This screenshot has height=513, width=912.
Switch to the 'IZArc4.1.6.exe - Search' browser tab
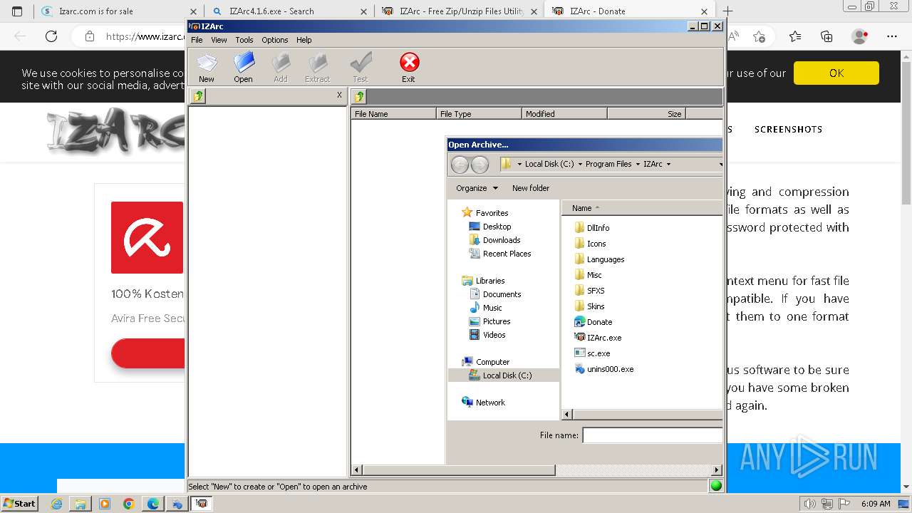(x=289, y=11)
